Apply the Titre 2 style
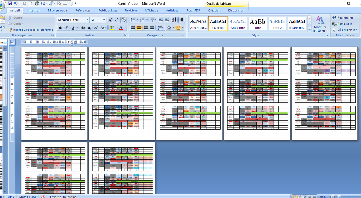This screenshot has width=361, height=198. [277, 24]
